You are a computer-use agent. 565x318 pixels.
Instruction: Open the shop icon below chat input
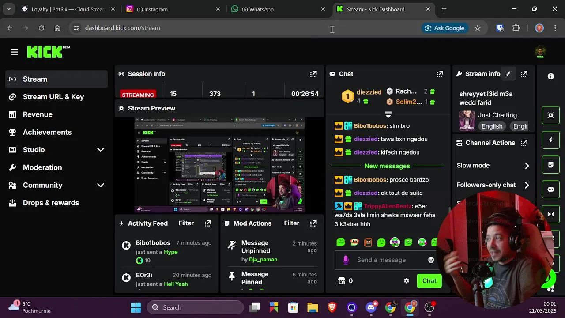pos(341,281)
